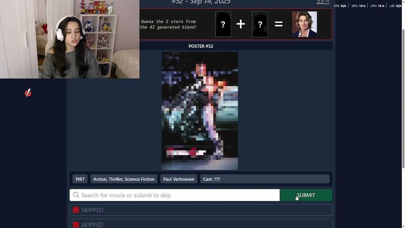405x228 pixels.
Task: Click the second mystery star silhouette
Action: (260, 24)
